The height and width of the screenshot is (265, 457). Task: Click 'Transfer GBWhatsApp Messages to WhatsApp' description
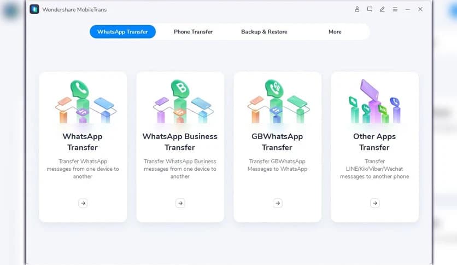click(277, 165)
